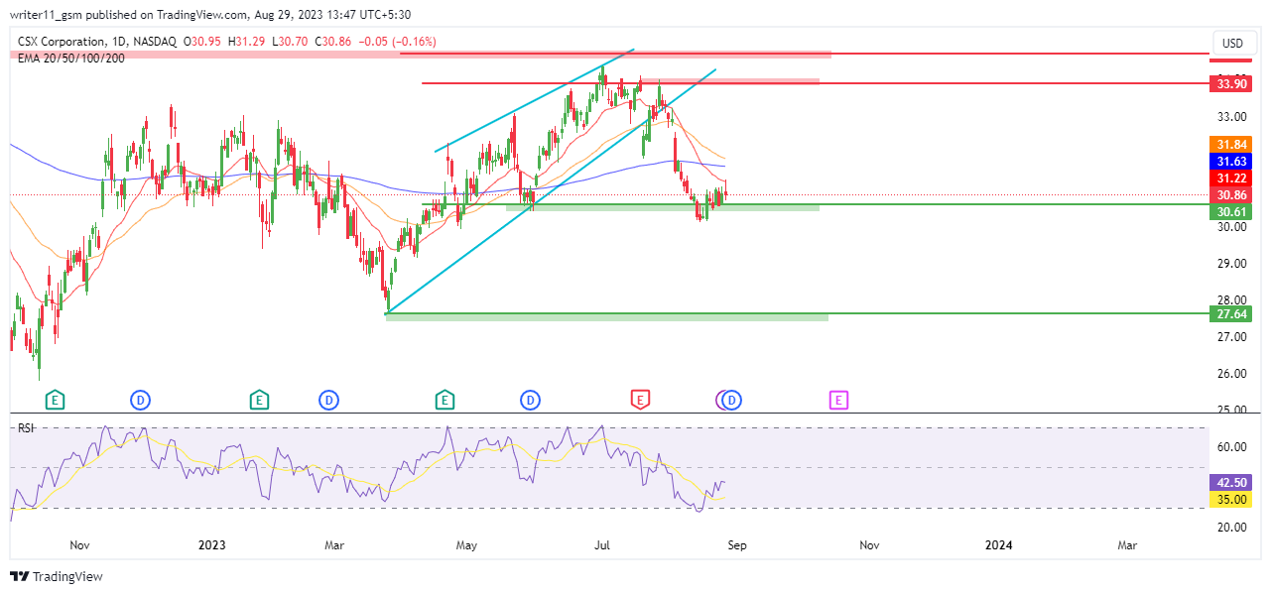Click the 30.86 current price label

pos(1231,195)
